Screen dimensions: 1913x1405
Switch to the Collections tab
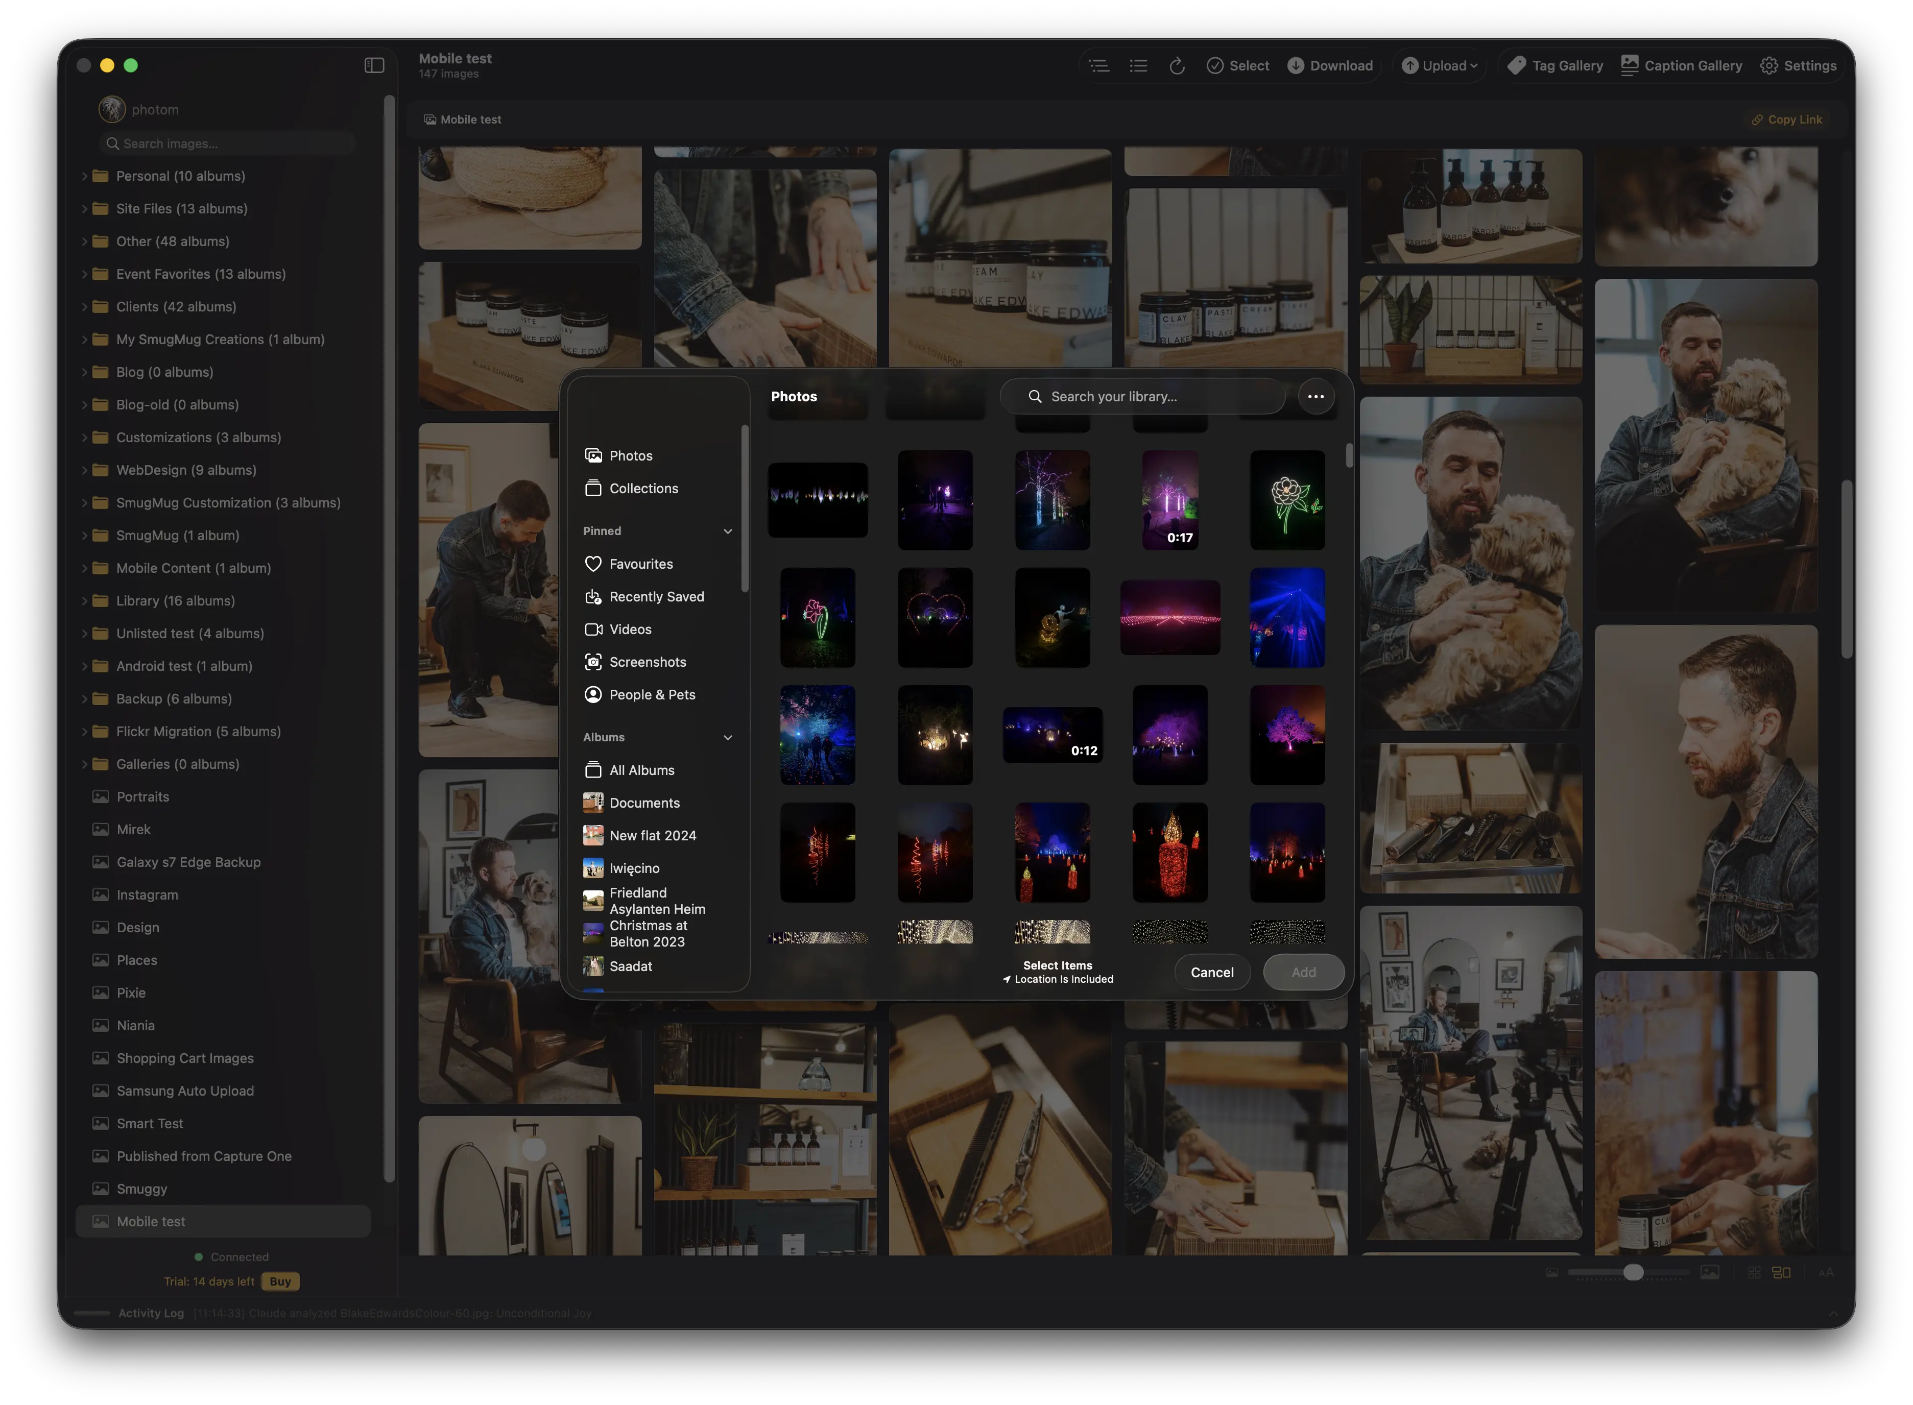(x=643, y=488)
